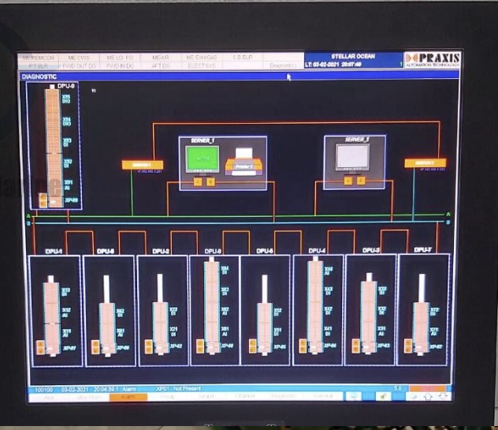Open the FWD OUT DG page tab

[79, 65]
